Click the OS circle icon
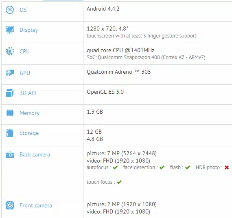The height and width of the screenshot is (218, 232). [x=10, y=10]
